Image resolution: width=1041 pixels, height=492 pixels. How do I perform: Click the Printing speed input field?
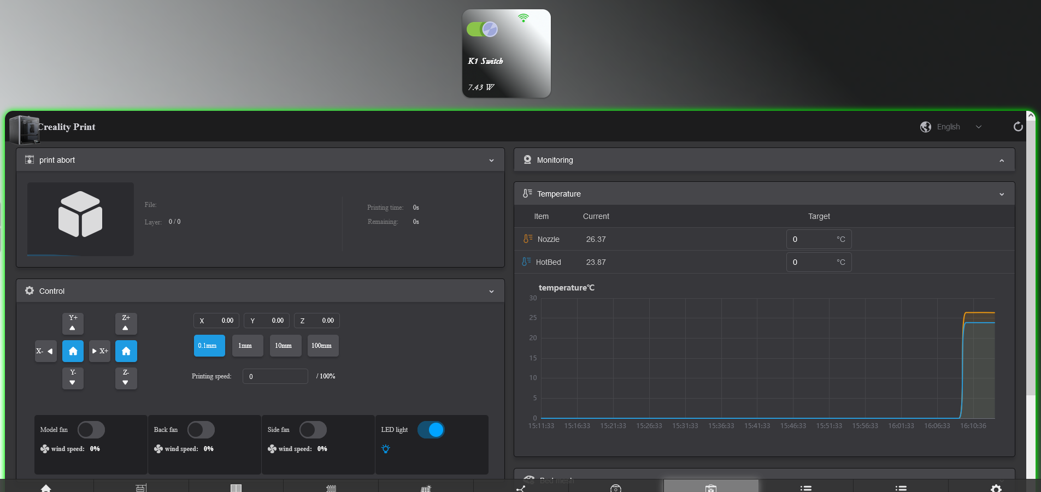275,376
